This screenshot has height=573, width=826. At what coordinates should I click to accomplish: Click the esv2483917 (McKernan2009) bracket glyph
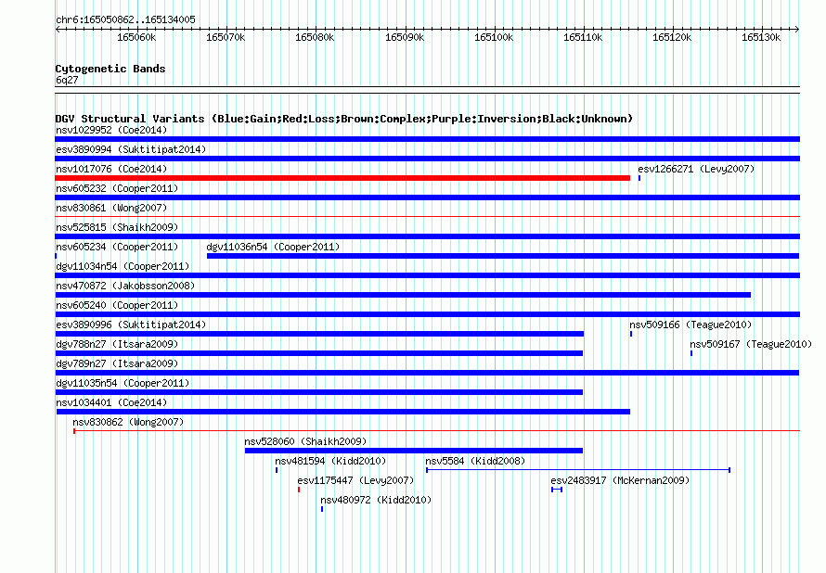tap(557, 490)
